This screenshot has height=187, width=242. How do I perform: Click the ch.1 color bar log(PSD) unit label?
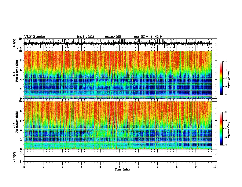tap(229, 80)
